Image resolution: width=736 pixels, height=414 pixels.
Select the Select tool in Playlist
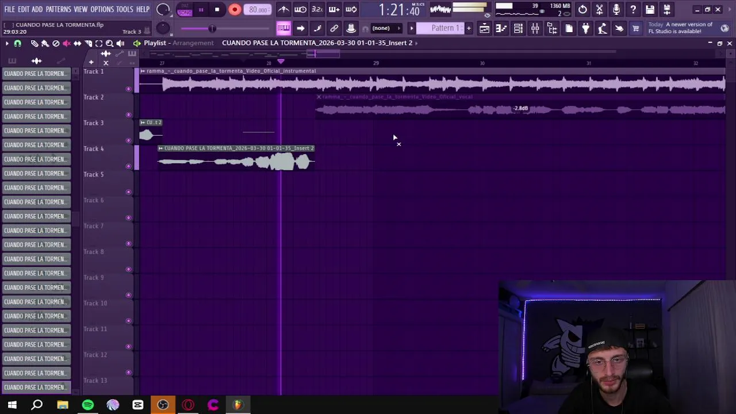99,43
